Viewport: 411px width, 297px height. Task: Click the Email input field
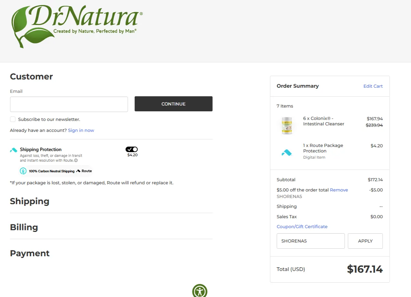point(68,104)
